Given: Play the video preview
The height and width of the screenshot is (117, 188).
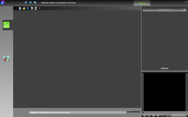Looking at the screenshot, I should [x=144, y=115].
